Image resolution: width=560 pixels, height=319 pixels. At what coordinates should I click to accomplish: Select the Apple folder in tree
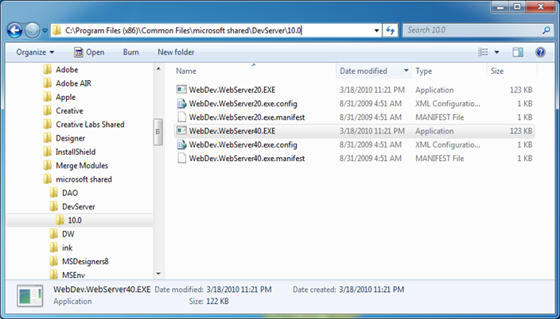(x=60, y=97)
